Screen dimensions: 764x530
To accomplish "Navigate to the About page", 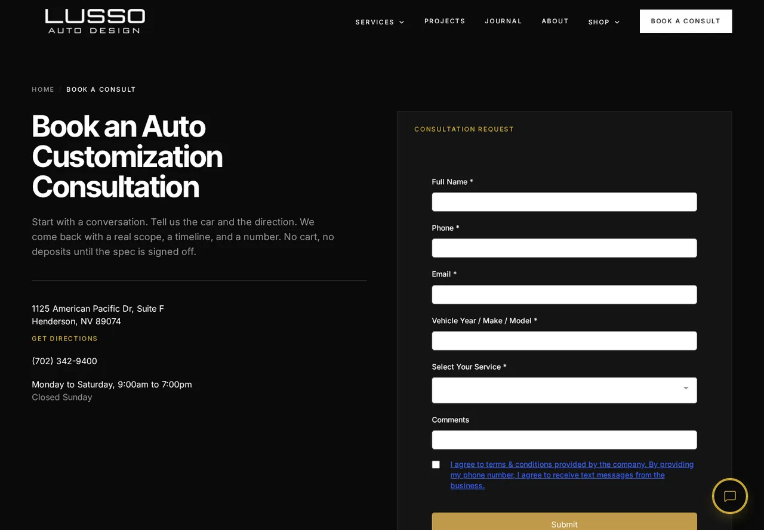I will [555, 21].
